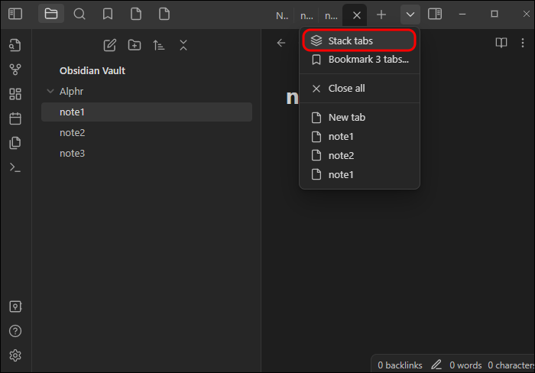
Task: Open graph view from left ribbon
Action: [15, 70]
